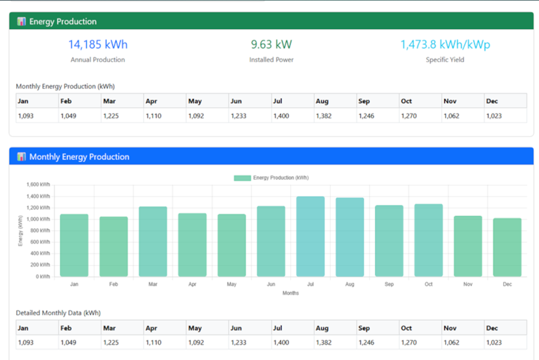Screen dimensions: 539x360
Task: Click the Mar bar in the bar chart
Action: [x=153, y=241]
